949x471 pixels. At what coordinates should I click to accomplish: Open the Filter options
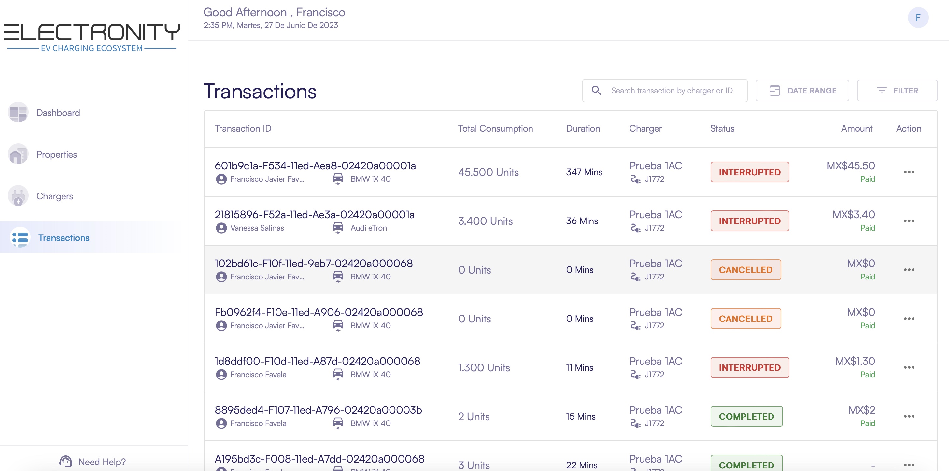click(x=897, y=90)
